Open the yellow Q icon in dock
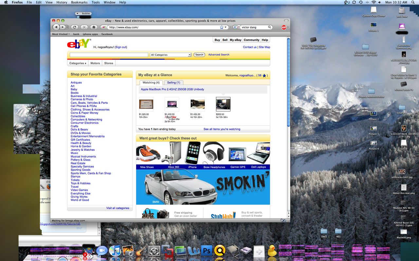This screenshot has height=261, width=419. pos(220,251)
